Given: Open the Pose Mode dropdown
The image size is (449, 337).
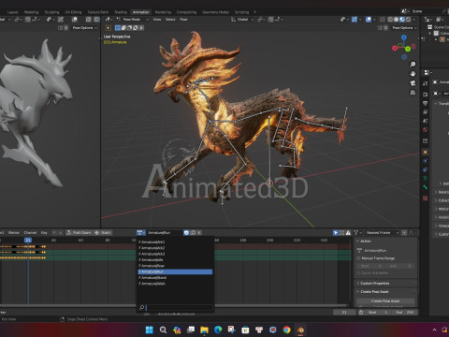Looking at the screenshot, I should (133, 20).
